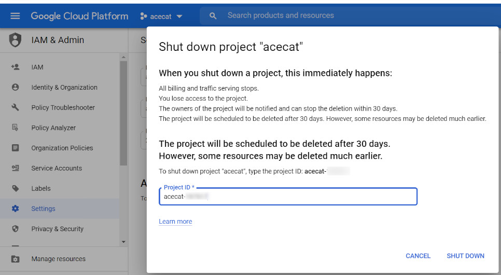Viewport: 501px width, 275px height.
Task: Click the sidebar scroll down arrow
Action: tap(123, 242)
